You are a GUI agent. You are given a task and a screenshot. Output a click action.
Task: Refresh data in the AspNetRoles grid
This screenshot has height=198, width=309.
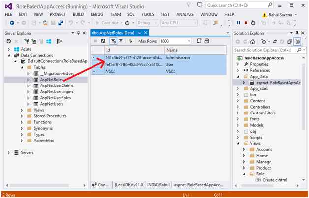(103, 41)
